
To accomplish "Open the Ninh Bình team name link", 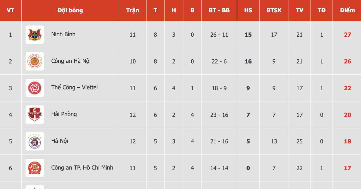I will pos(63,34).
